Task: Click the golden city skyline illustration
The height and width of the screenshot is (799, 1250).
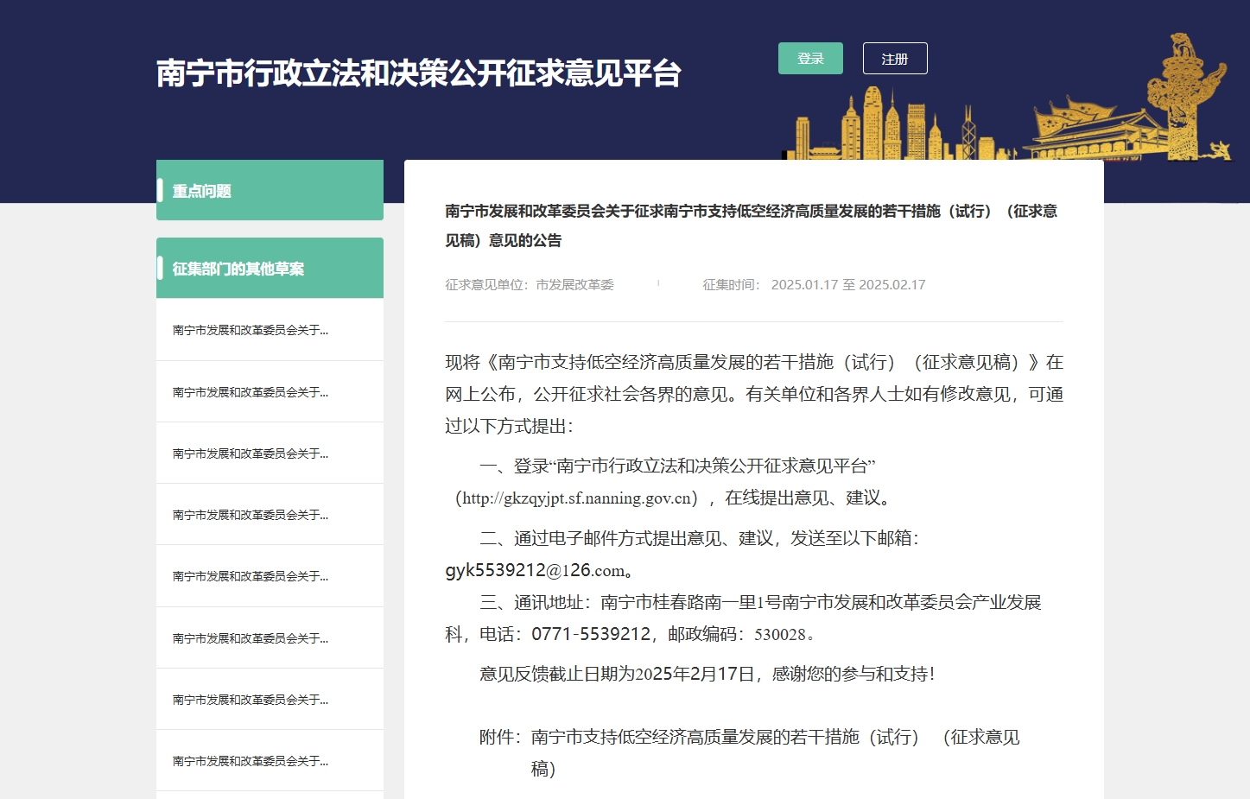Action: pos(898,125)
